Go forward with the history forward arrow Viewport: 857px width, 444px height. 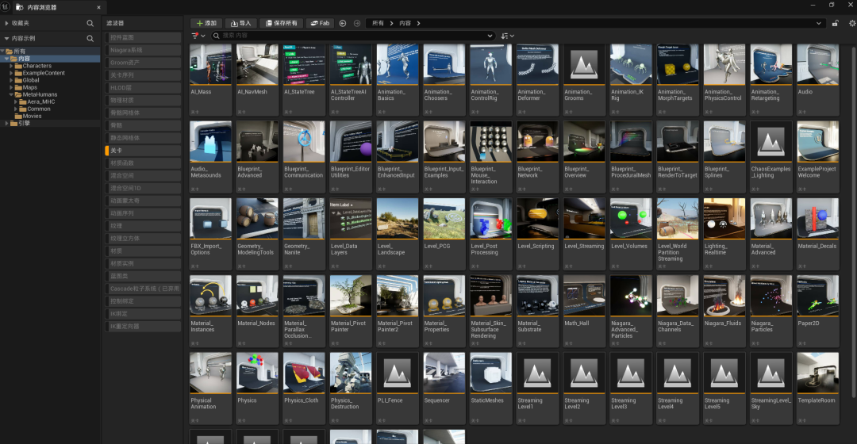[357, 24]
